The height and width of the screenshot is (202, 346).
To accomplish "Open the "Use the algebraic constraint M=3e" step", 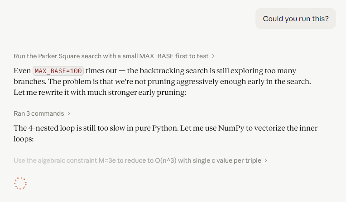I will pos(140,160).
